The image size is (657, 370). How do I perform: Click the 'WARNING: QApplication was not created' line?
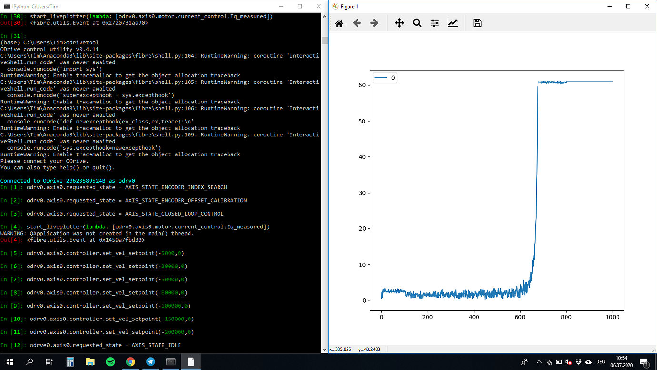pyautogui.click(x=97, y=234)
